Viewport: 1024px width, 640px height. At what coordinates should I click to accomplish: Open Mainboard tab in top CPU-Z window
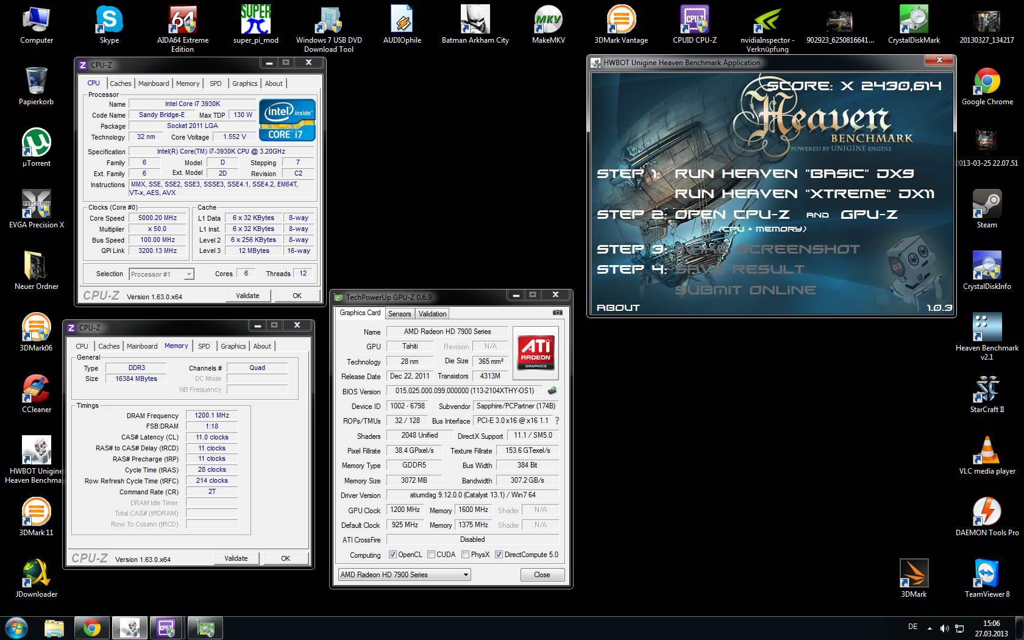[x=154, y=84]
